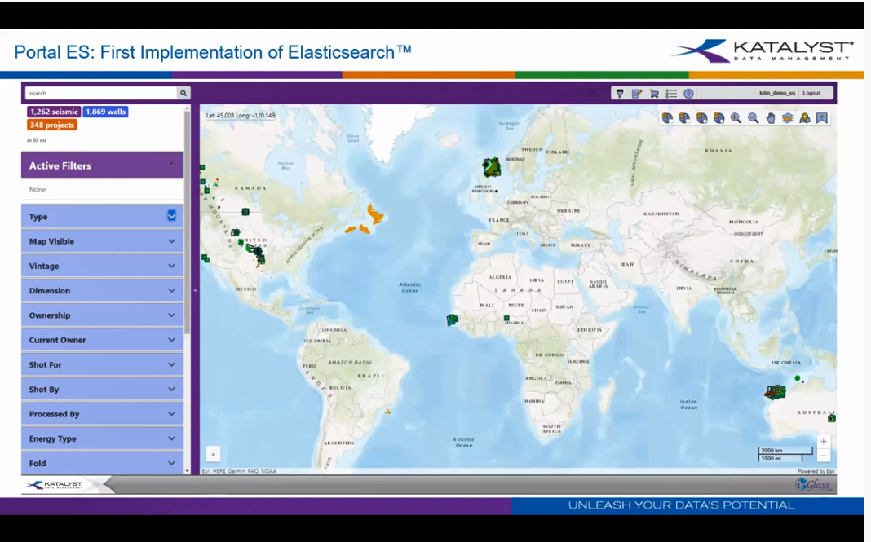Click the location pin tool on the map
Viewport: 871px width, 542px height.
803,118
